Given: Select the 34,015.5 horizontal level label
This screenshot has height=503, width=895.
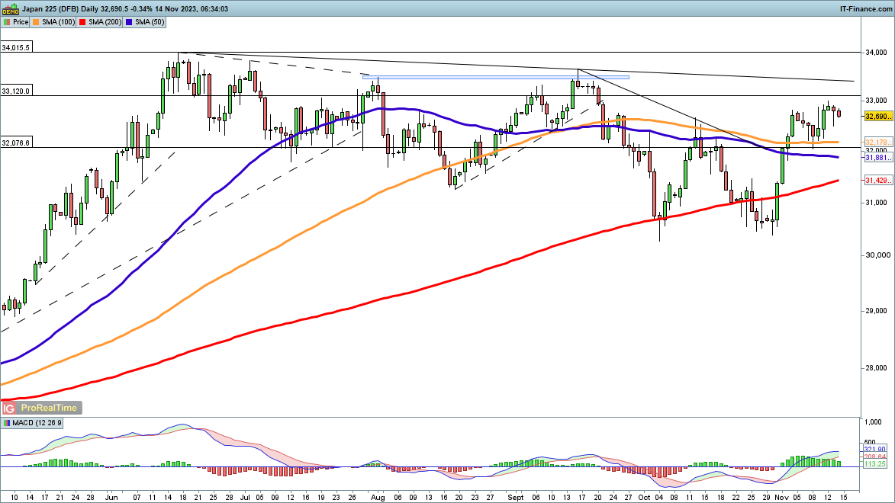Looking at the screenshot, I should pyautogui.click(x=16, y=48).
